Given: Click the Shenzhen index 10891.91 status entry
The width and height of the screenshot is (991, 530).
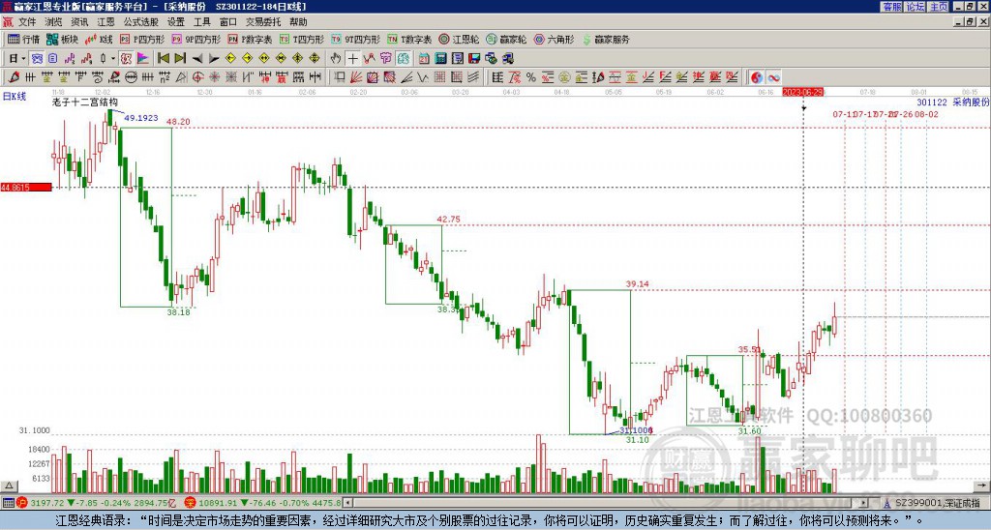Looking at the screenshot, I should (x=263, y=503).
